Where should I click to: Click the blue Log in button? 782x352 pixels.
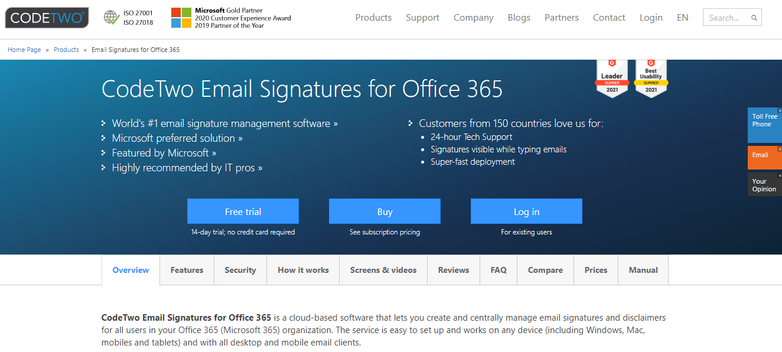coord(526,211)
